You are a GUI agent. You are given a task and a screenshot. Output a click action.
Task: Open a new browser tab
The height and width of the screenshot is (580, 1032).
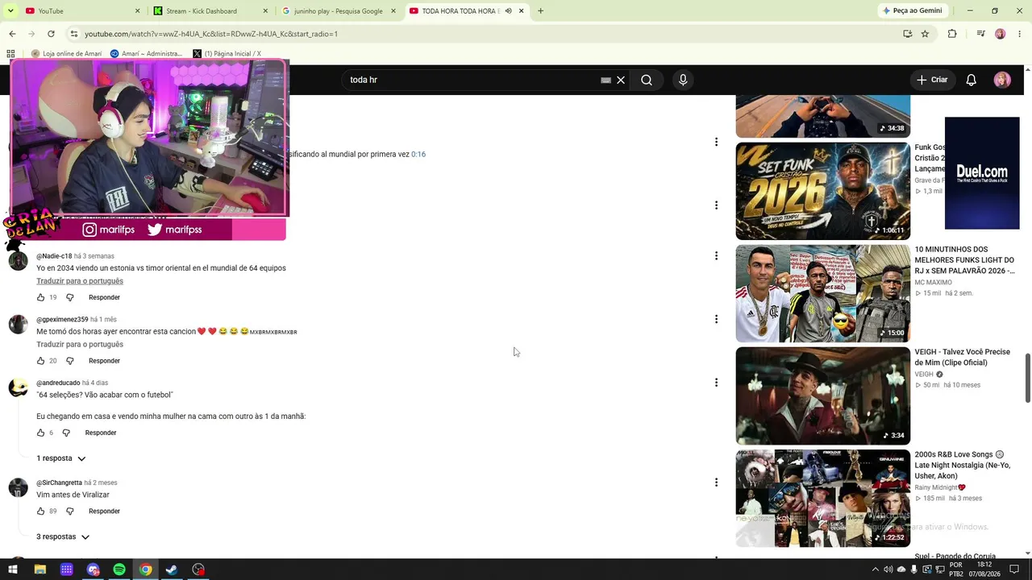540,11
